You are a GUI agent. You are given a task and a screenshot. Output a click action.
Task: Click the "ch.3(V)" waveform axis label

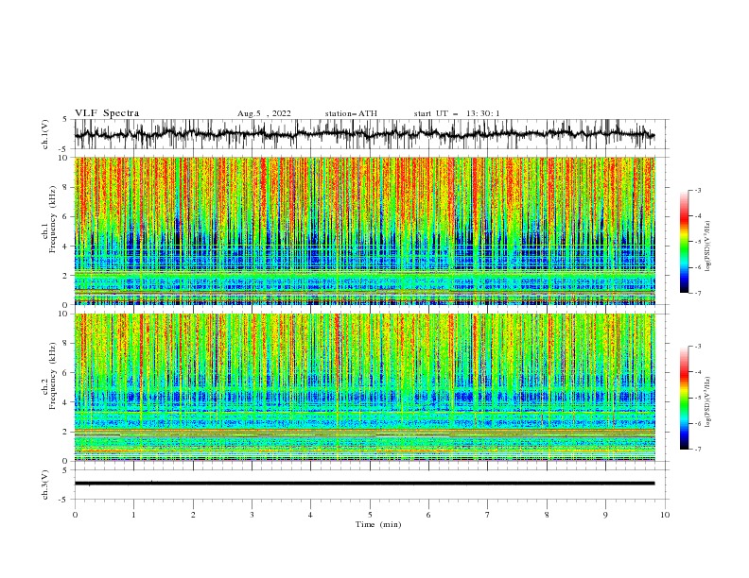(44, 484)
